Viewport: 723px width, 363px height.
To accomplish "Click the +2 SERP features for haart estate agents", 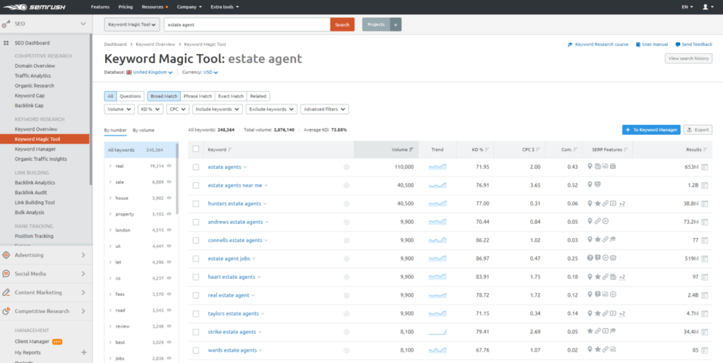I will [x=621, y=277].
